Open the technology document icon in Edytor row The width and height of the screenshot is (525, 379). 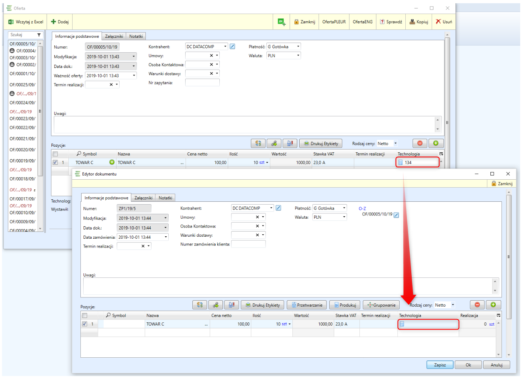tap(402, 324)
